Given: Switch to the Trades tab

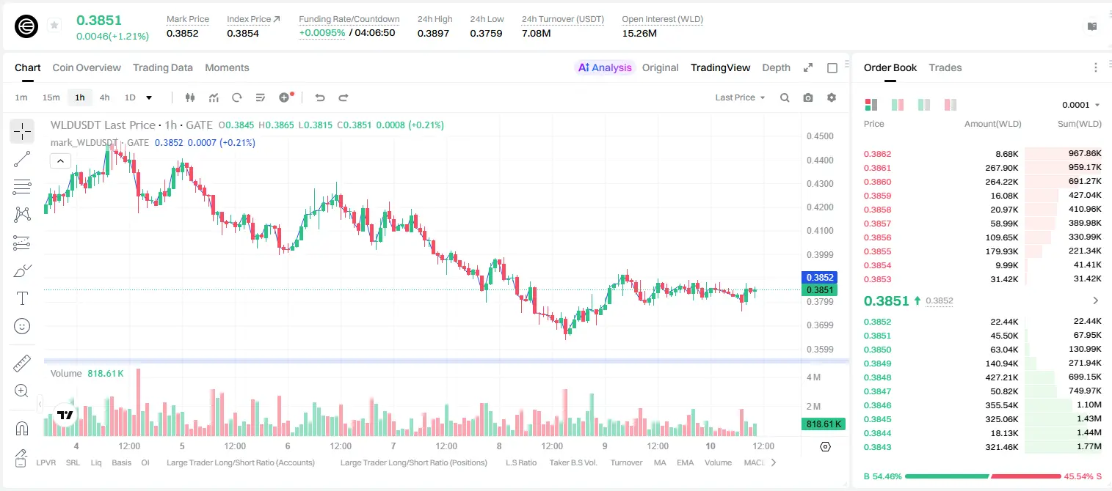Looking at the screenshot, I should click(x=945, y=67).
